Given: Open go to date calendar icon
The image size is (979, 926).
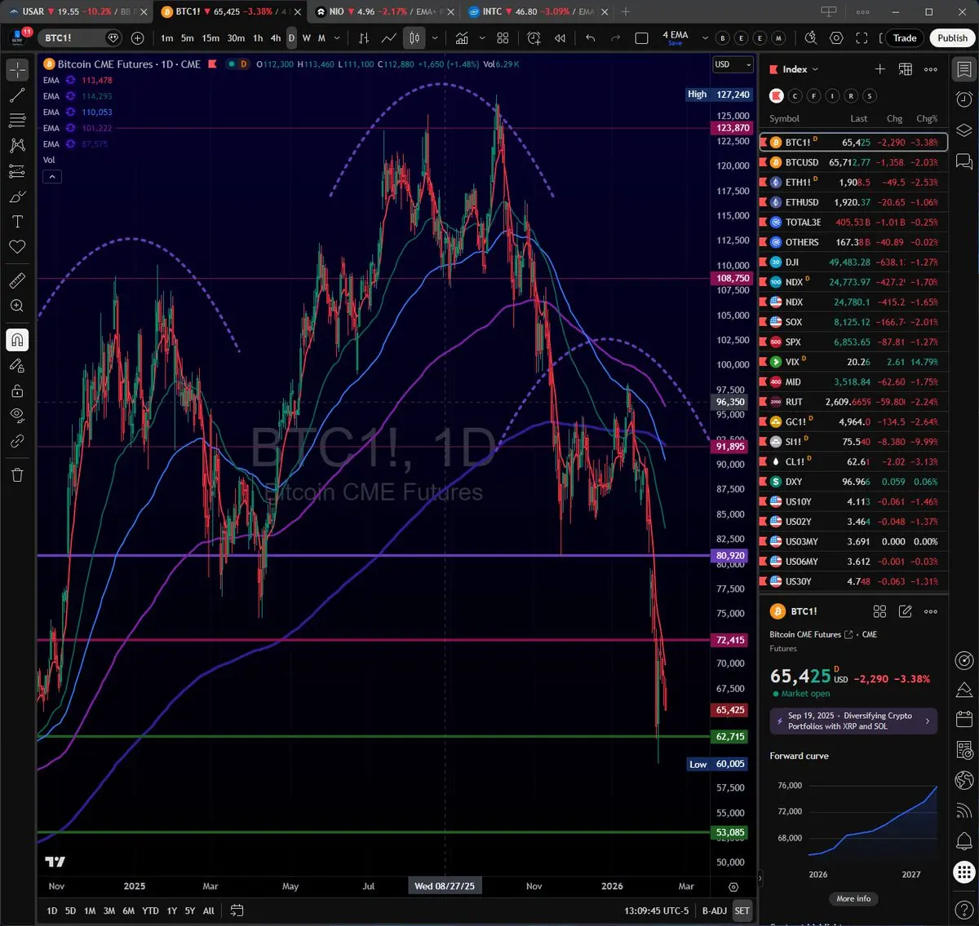Looking at the screenshot, I should pyautogui.click(x=237, y=911).
